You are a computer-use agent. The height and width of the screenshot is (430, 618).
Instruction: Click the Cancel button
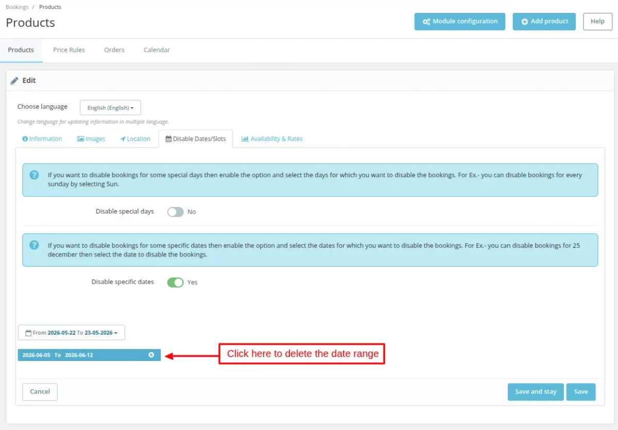click(40, 392)
